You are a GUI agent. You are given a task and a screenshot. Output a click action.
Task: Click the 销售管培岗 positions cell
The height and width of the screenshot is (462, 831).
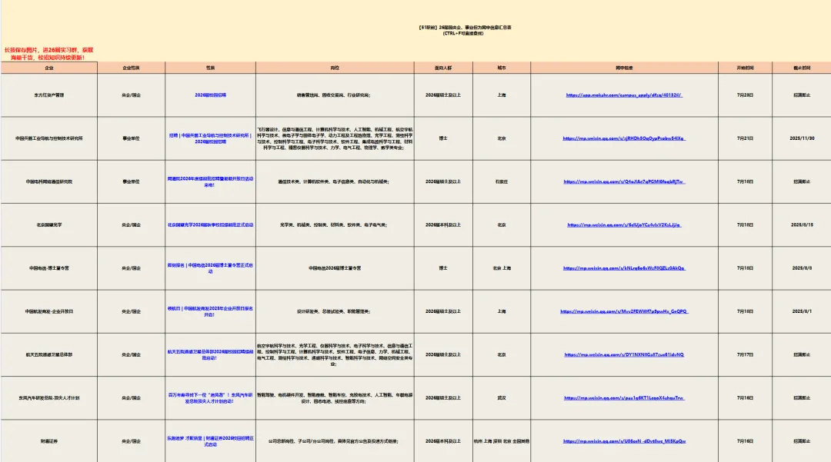(335, 95)
